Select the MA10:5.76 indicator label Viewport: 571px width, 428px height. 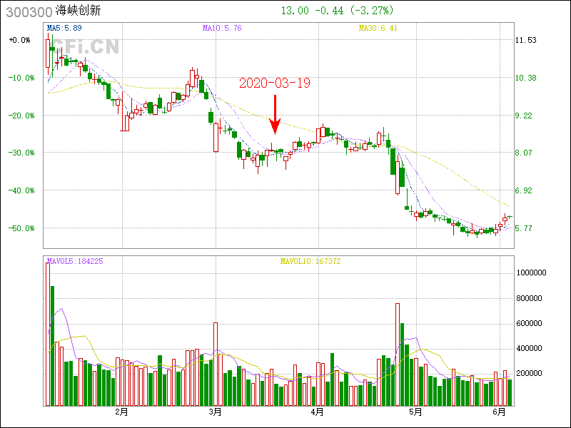click(x=222, y=29)
